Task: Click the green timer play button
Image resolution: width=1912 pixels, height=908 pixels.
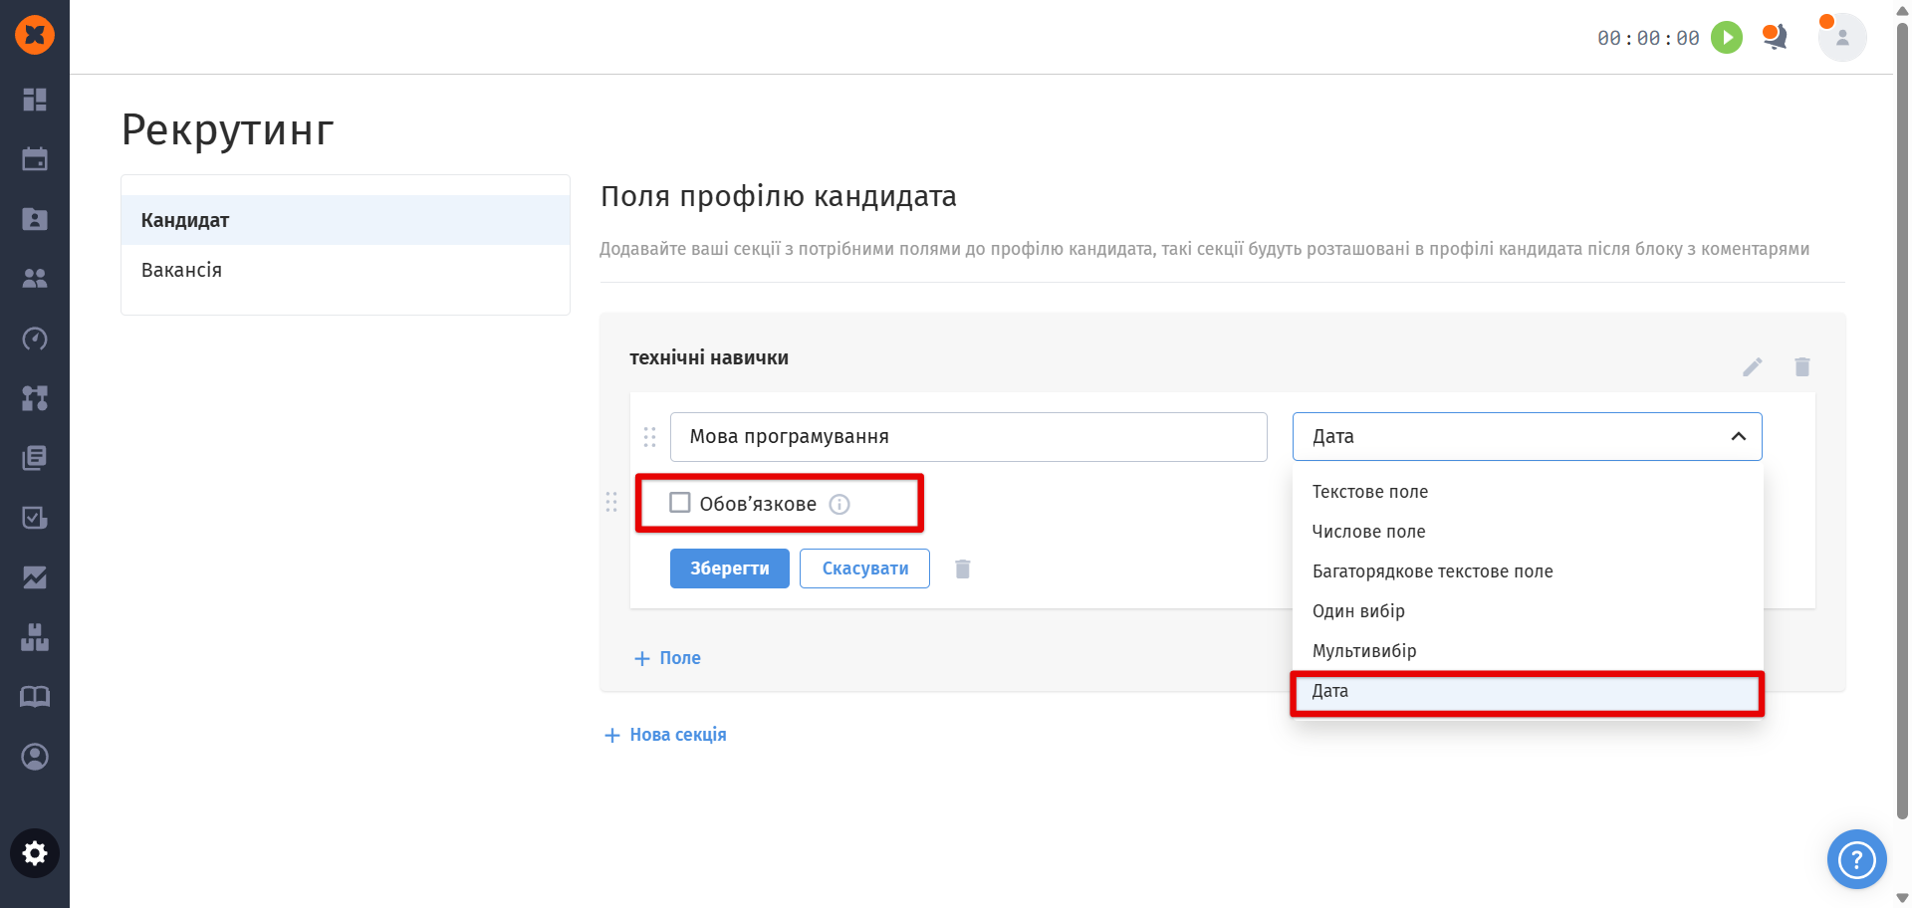Action: pos(1727,38)
